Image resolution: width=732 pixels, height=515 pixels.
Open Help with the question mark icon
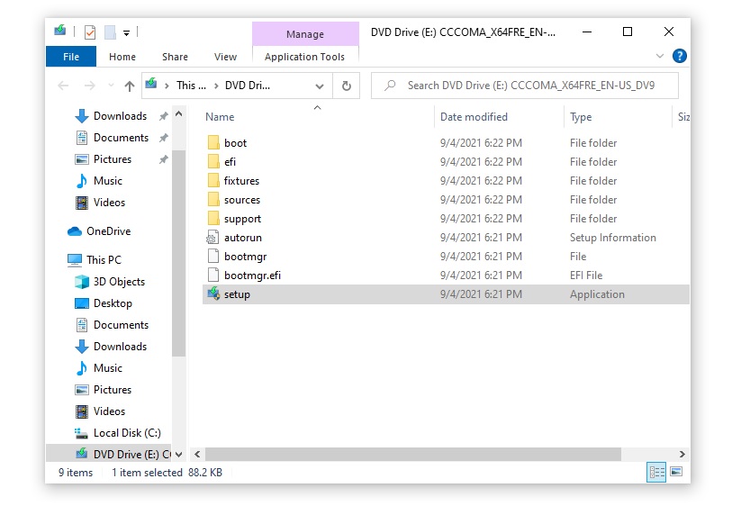tap(679, 56)
